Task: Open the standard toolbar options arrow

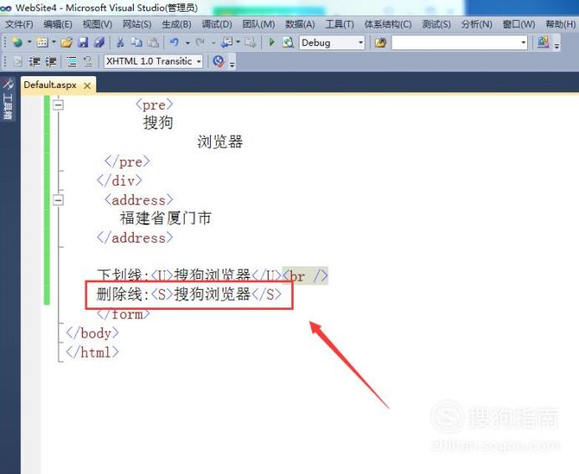Action: 556,46
